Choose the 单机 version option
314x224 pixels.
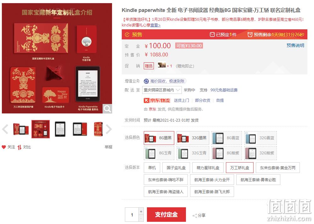coord(152,168)
